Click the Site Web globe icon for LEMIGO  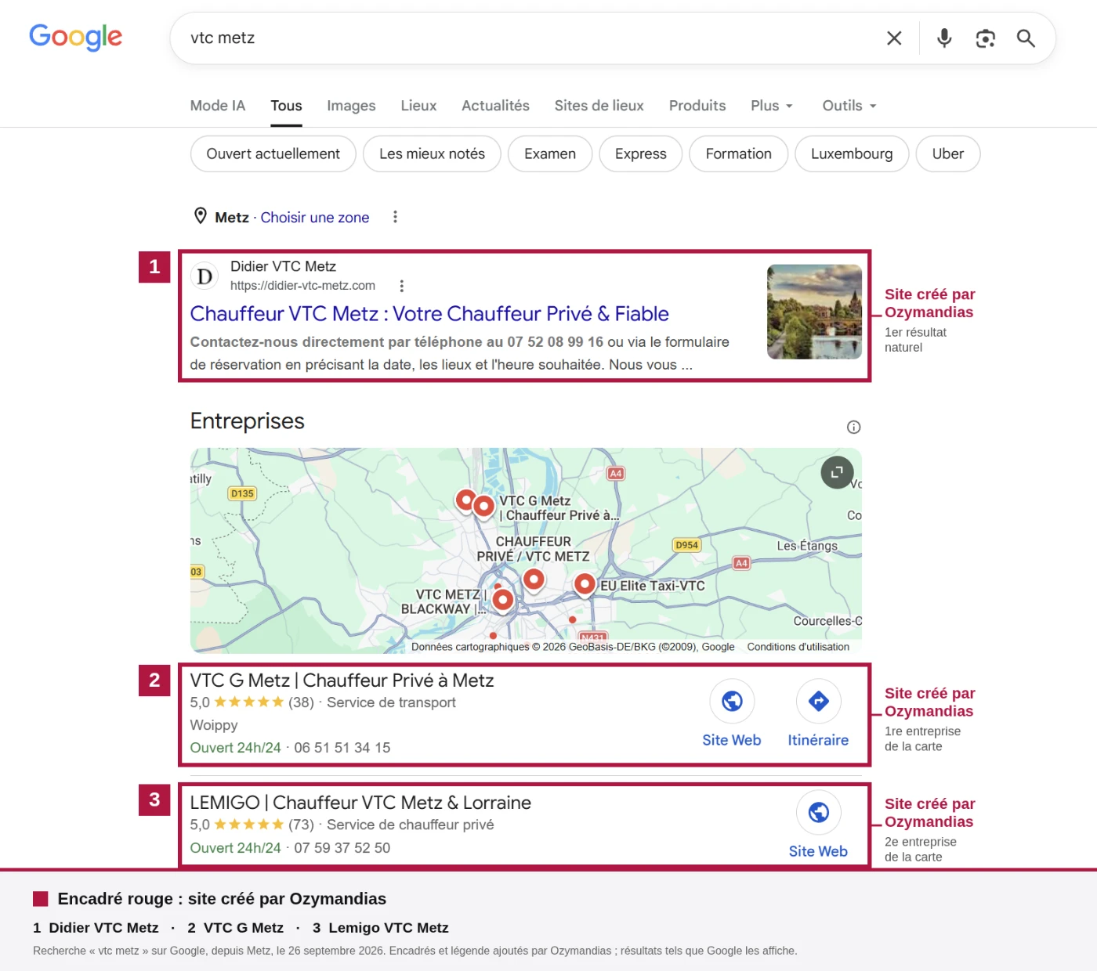coord(819,812)
